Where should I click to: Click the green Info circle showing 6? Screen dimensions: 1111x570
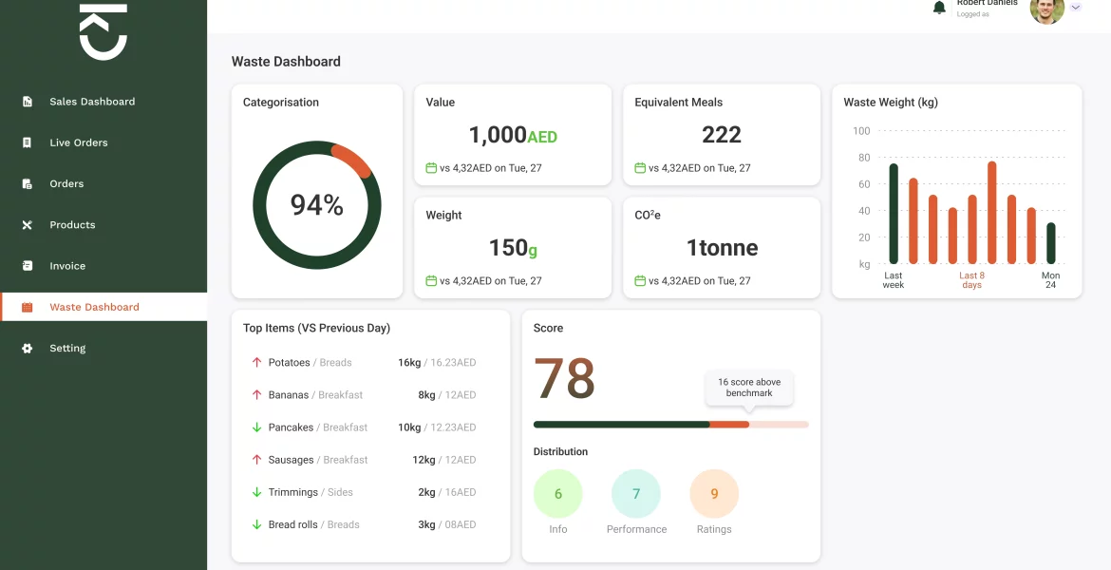(x=557, y=493)
